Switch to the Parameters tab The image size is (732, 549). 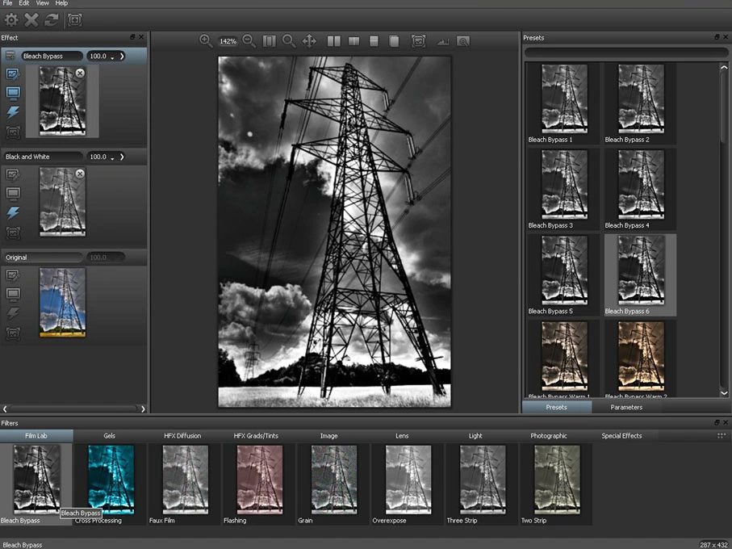[x=626, y=408]
